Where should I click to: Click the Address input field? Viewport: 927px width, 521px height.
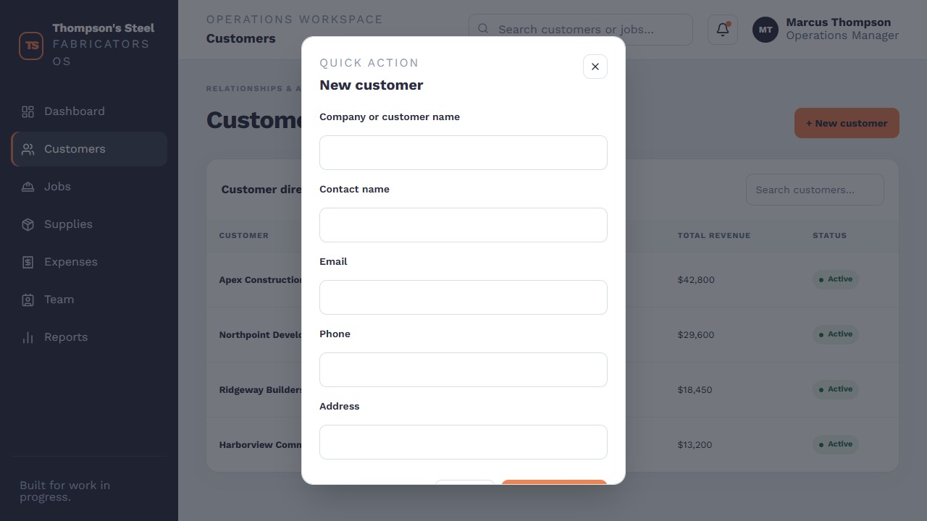tap(463, 442)
